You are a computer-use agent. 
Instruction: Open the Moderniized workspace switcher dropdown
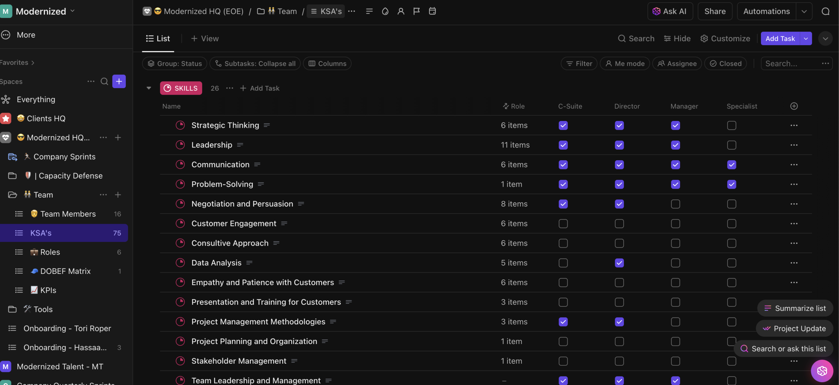tap(73, 11)
